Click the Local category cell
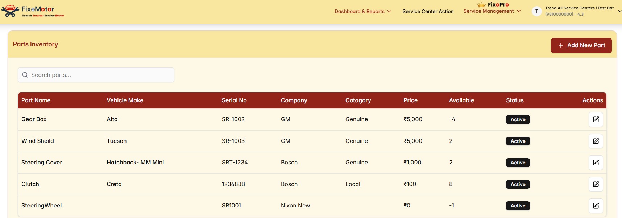 pyautogui.click(x=353, y=184)
